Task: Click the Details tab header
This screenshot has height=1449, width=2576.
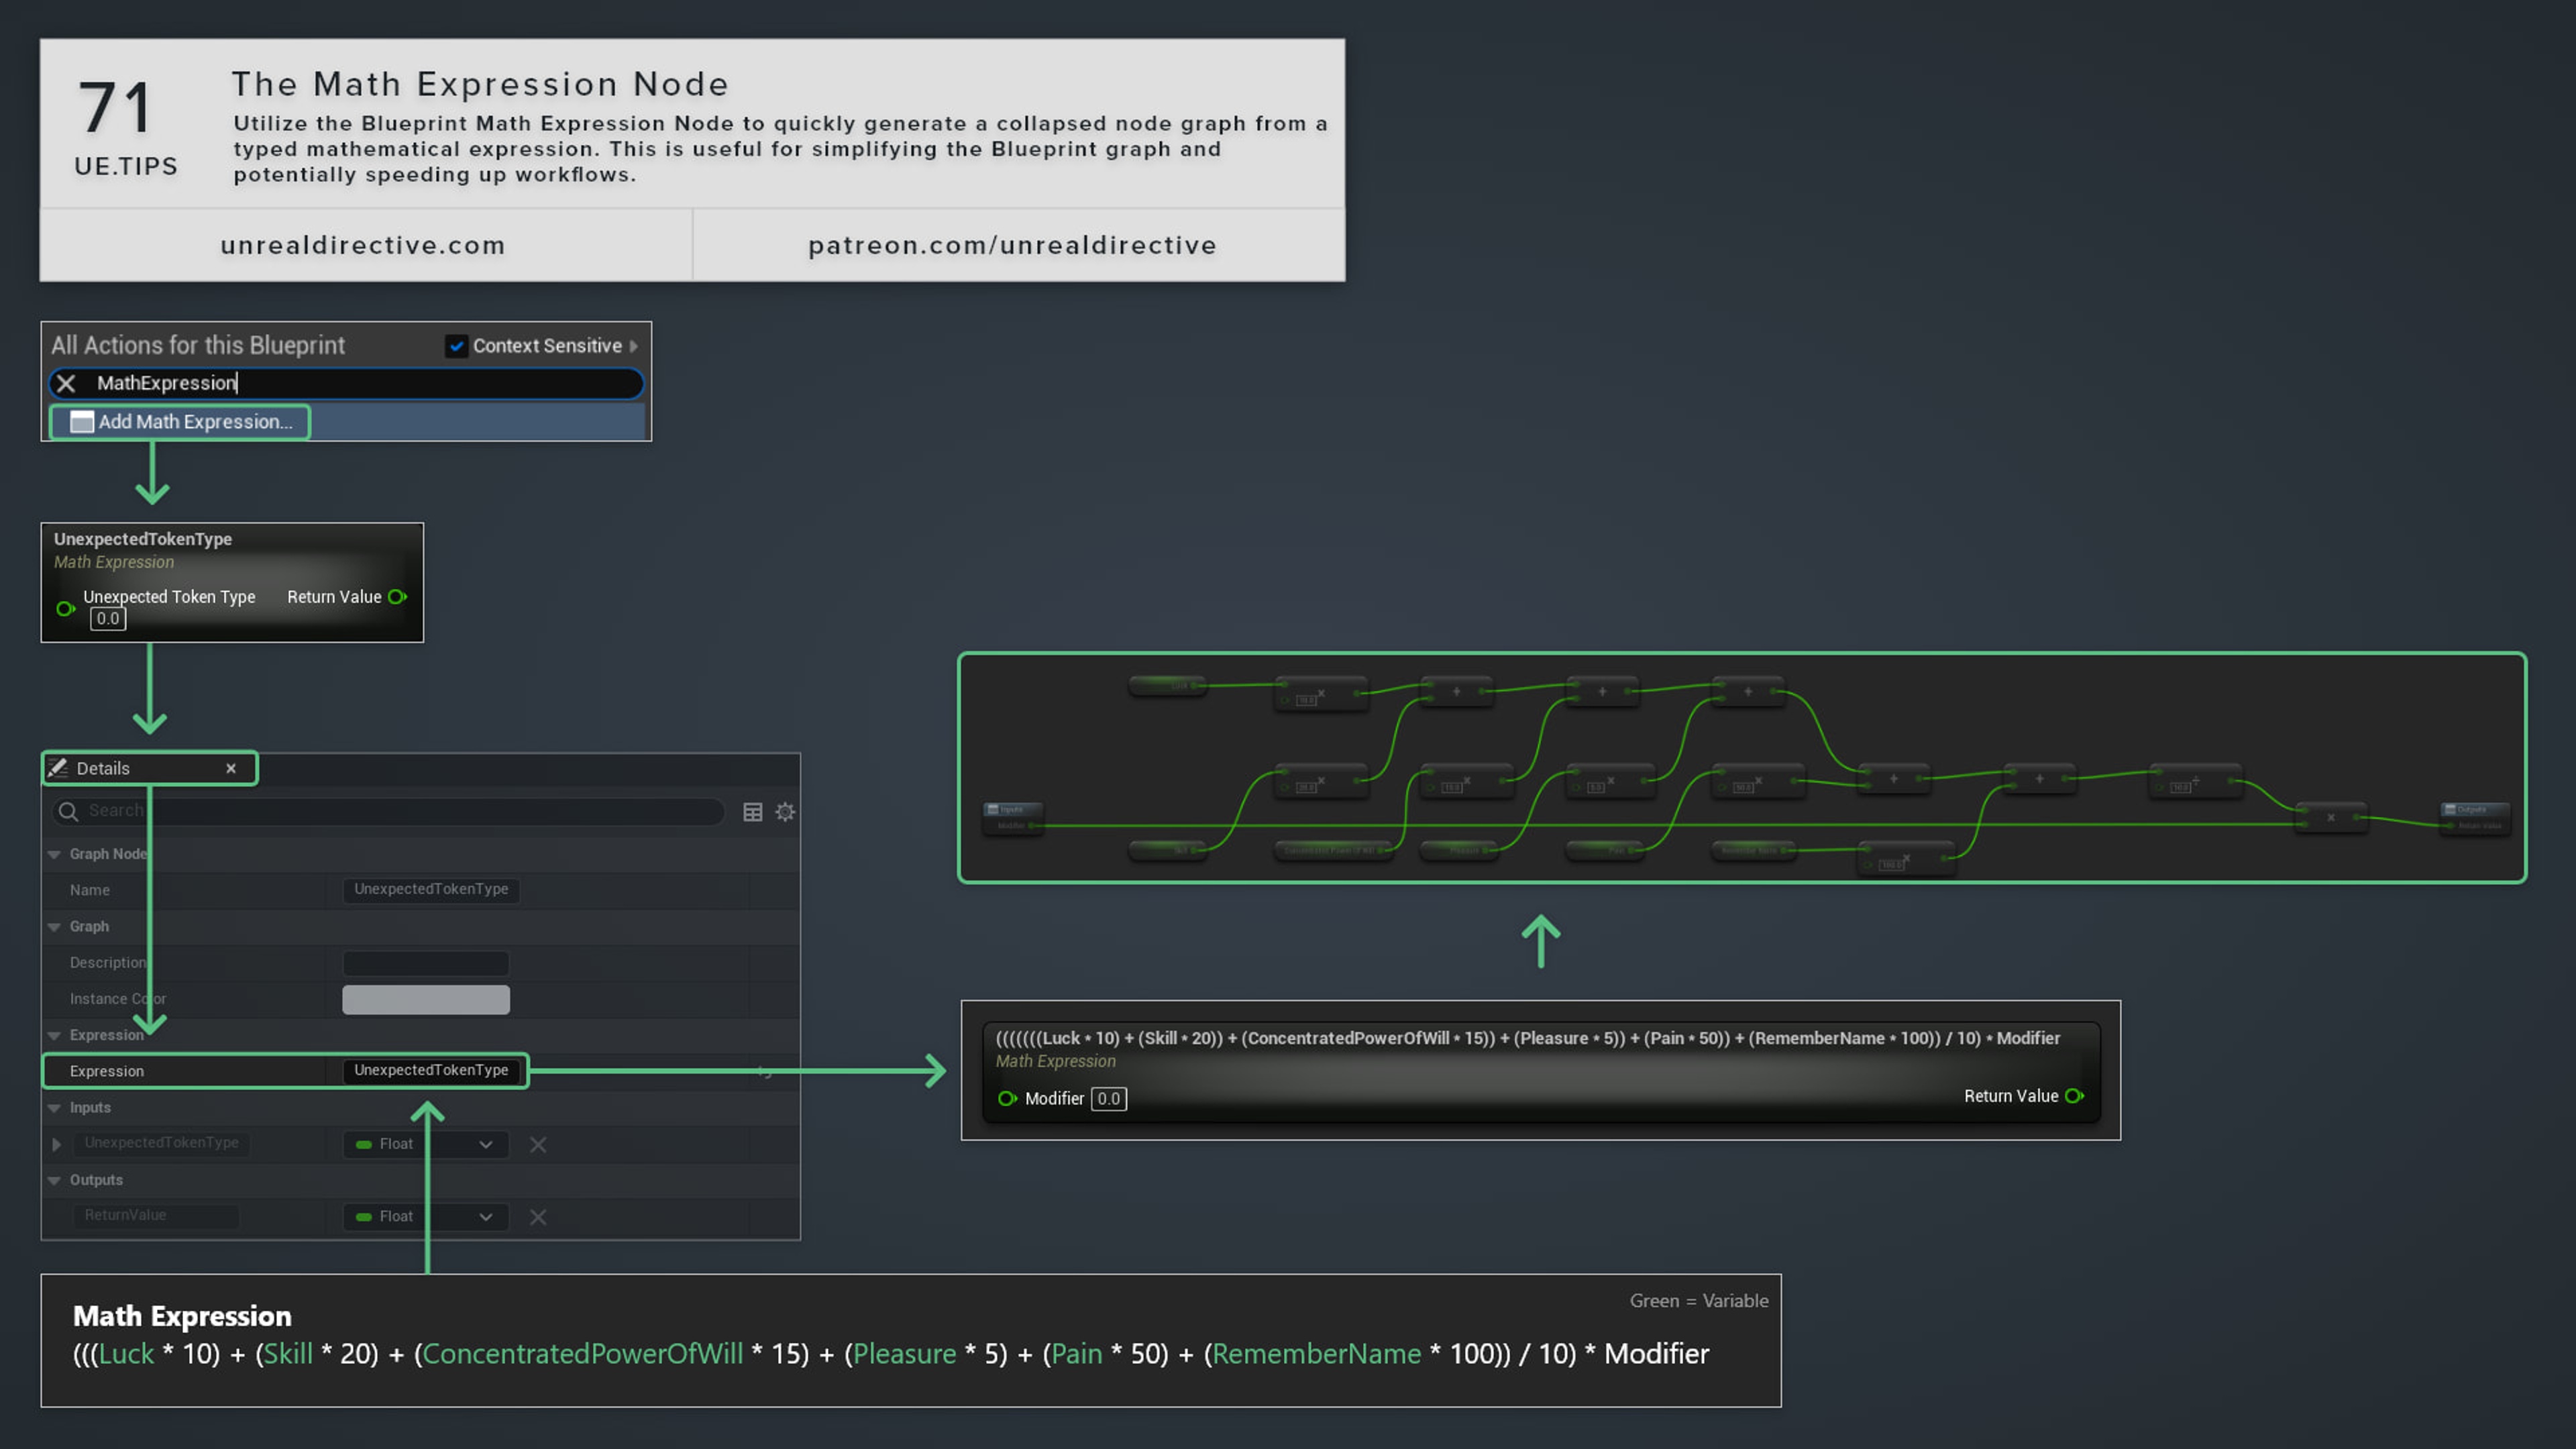Action: 103,768
